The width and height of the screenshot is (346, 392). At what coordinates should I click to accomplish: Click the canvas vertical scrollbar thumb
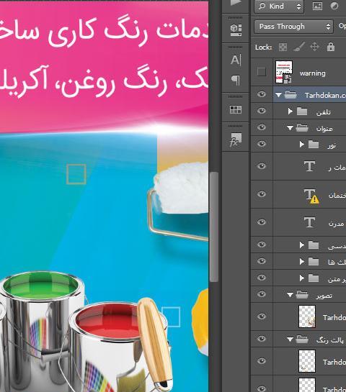coord(213,227)
